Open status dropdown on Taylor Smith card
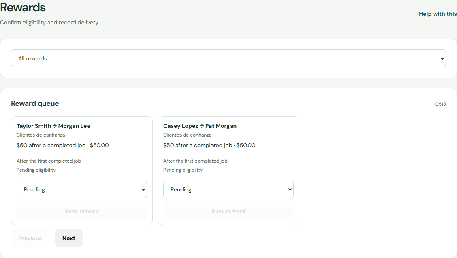This screenshot has width=457, height=258. [x=81, y=189]
